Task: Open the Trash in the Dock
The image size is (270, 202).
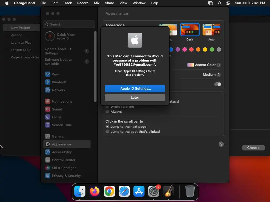Action: (190, 191)
